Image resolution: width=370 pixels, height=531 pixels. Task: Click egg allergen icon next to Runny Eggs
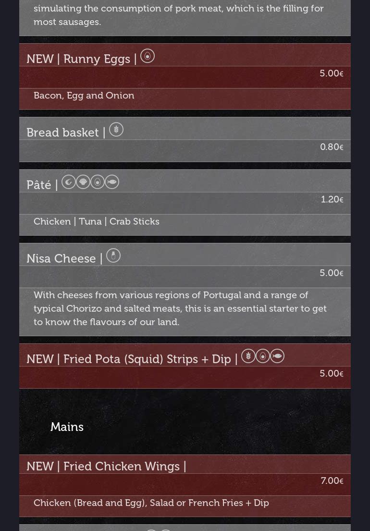click(x=148, y=56)
